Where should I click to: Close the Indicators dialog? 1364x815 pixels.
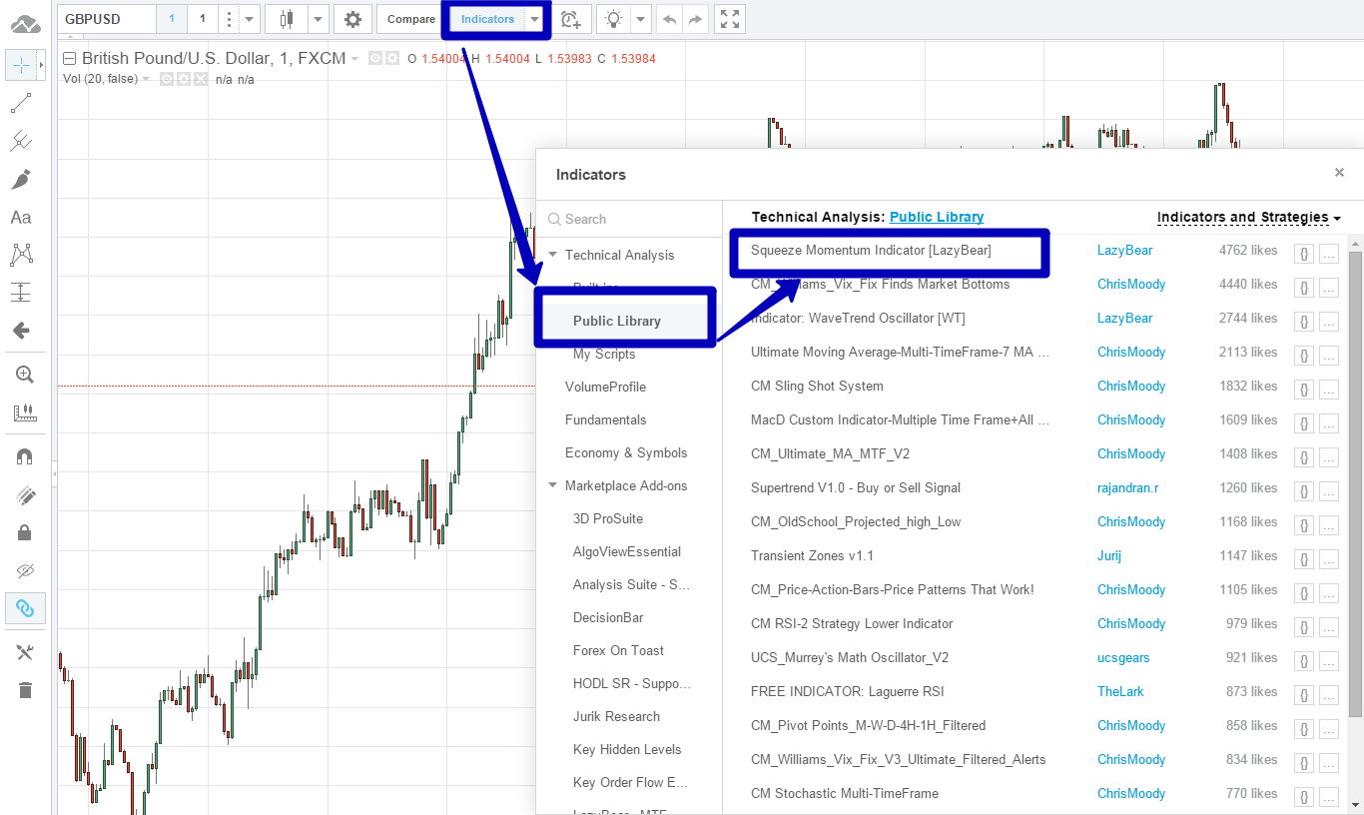tap(1339, 173)
